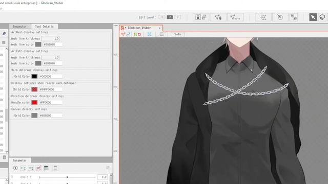The height and width of the screenshot is (184, 328).
Task: Close the Glodican_Vtuber document tab
Action: pyautogui.click(x=159, y=28)
